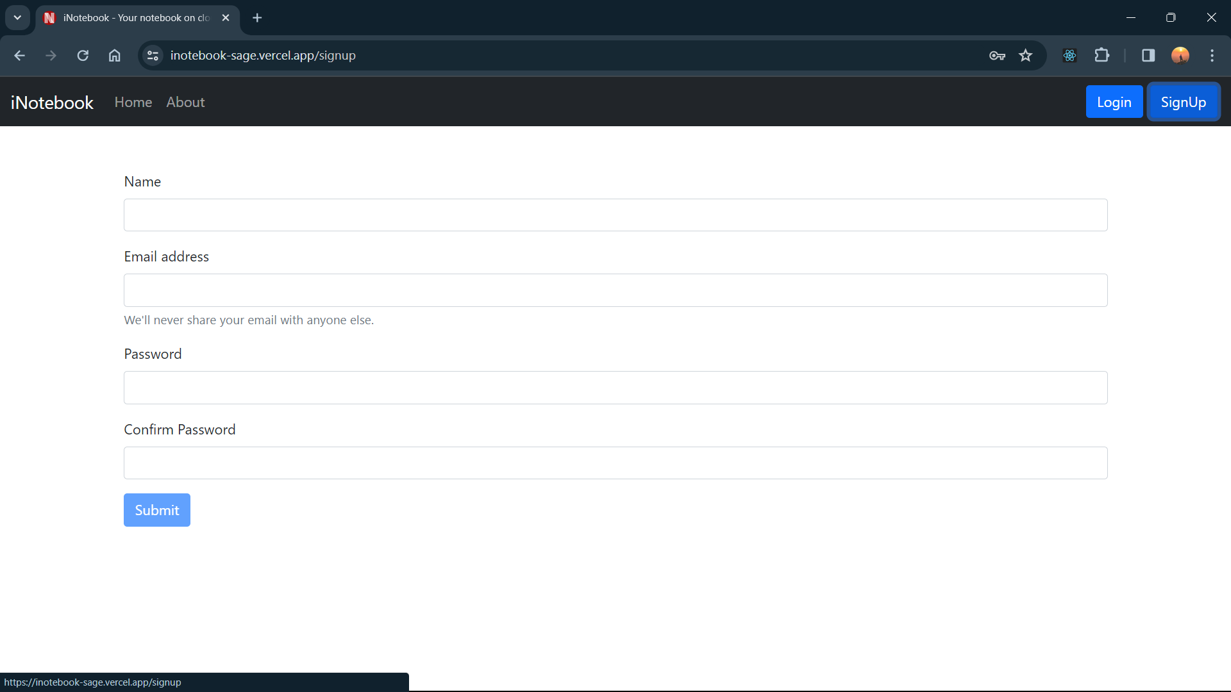1231x692 pixels.
Task: Expand the tab search dropdown
Action: click(x=17, y=17)
